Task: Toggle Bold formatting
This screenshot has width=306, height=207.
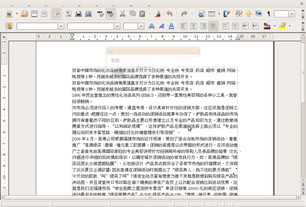Action: 152,26
